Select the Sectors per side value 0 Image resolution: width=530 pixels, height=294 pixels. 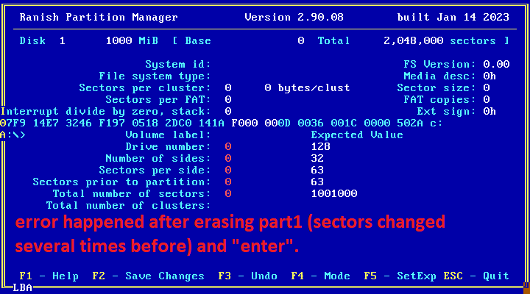pyautogui.click(x=228, y=170)
